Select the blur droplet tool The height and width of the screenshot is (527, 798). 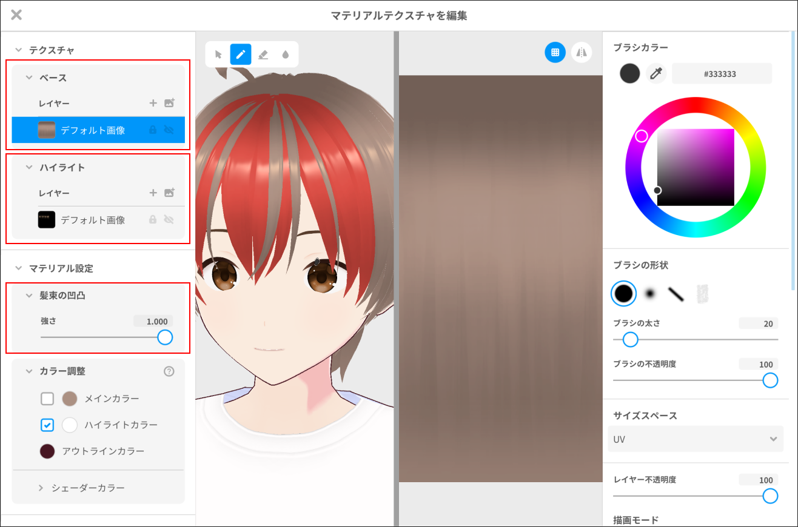[286, 55]
